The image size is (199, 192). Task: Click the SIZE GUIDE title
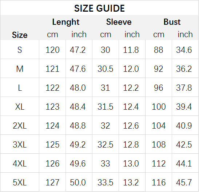click(x=99, y=8)
